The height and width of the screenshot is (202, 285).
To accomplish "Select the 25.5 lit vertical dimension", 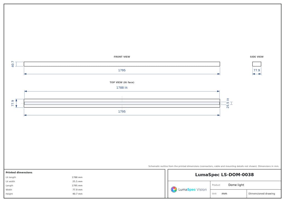I will click(x=228, y=103).
